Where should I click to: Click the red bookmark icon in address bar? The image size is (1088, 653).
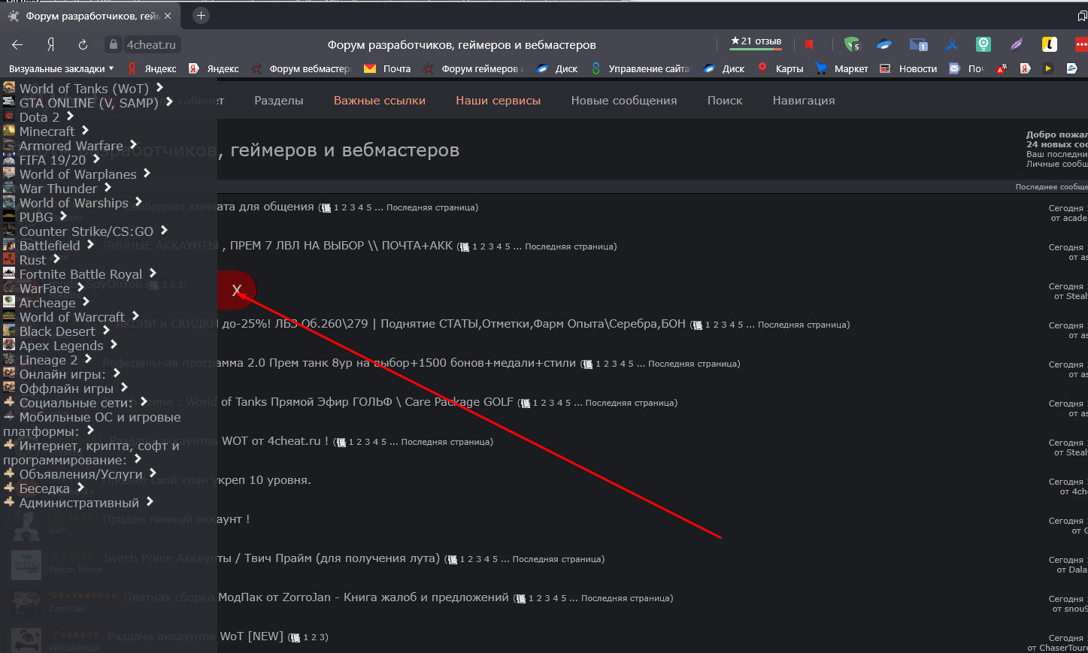pyautogui.click(x=809, y=45)
